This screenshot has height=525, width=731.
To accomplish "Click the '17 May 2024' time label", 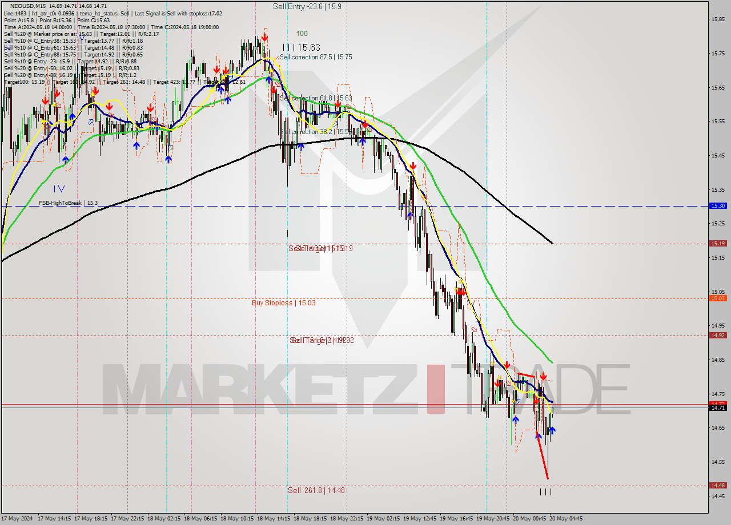I will click(x=17, y=519).
